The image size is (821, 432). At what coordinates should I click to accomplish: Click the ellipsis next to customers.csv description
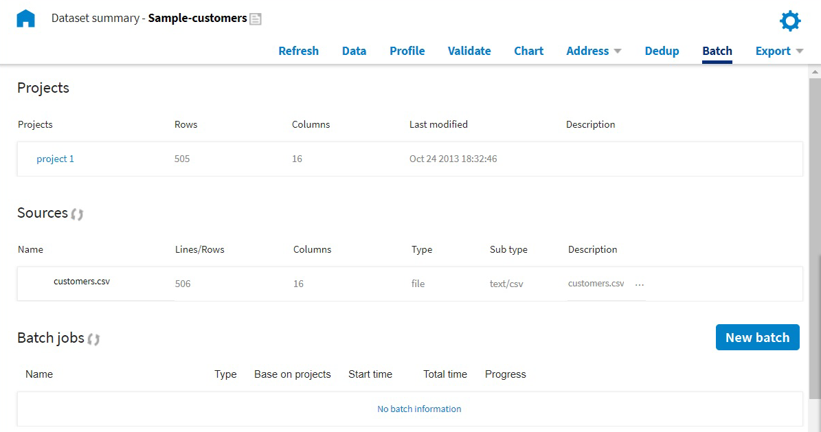(640, 284)
